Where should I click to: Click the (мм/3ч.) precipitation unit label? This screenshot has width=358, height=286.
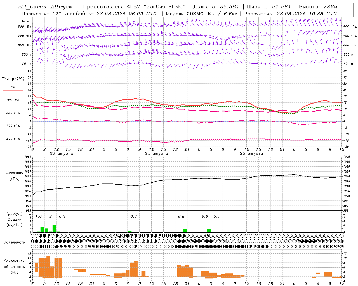pos(15,214)
